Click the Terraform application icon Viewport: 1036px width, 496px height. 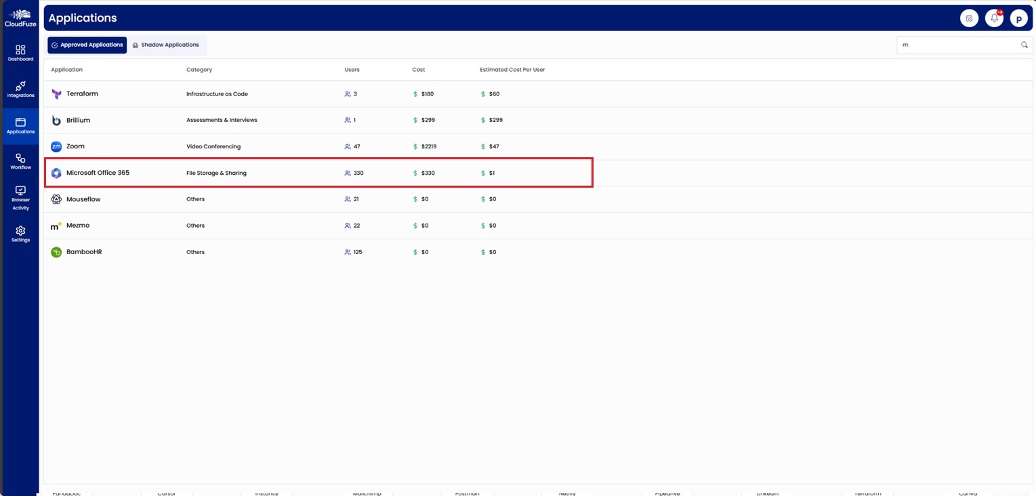point(56,94)
